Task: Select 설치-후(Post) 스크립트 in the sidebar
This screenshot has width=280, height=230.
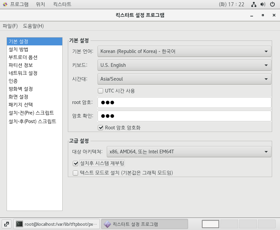Action: (x=35, y=121)
